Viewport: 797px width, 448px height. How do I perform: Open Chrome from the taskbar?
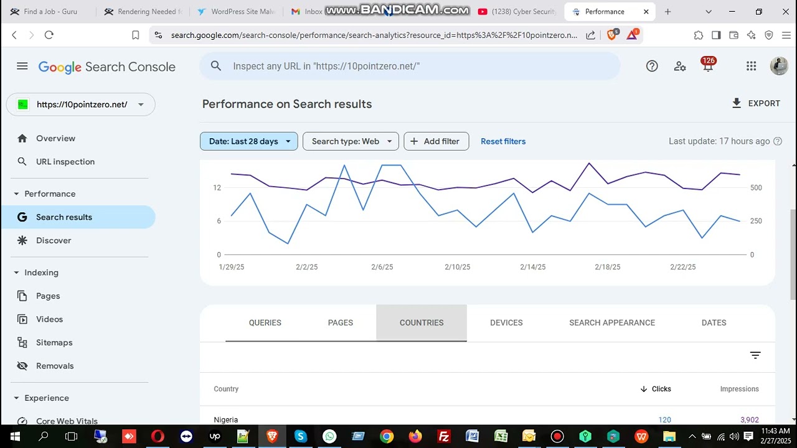click(387, 436)
